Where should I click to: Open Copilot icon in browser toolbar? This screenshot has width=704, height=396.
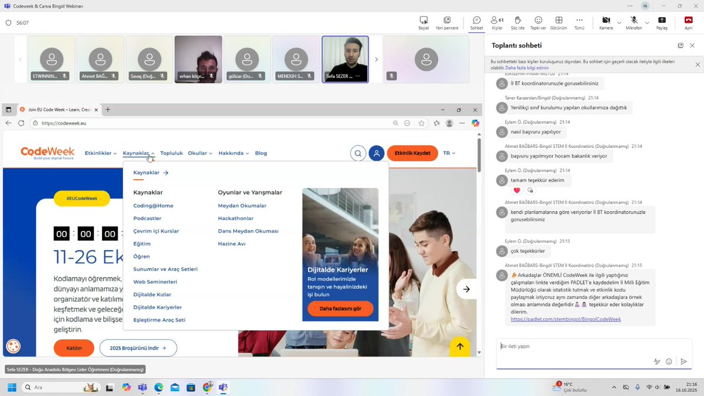click(x=475, y=123)
